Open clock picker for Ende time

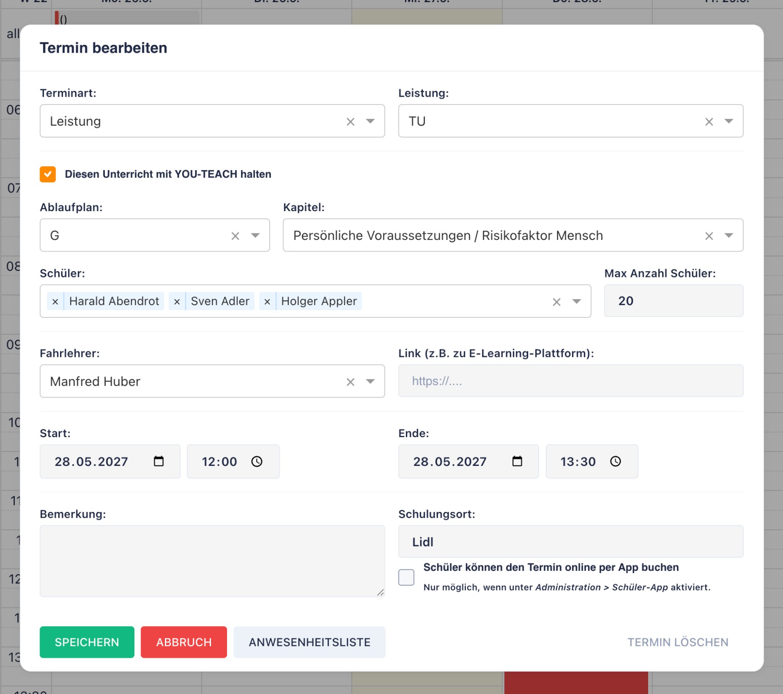click(616, 461)
